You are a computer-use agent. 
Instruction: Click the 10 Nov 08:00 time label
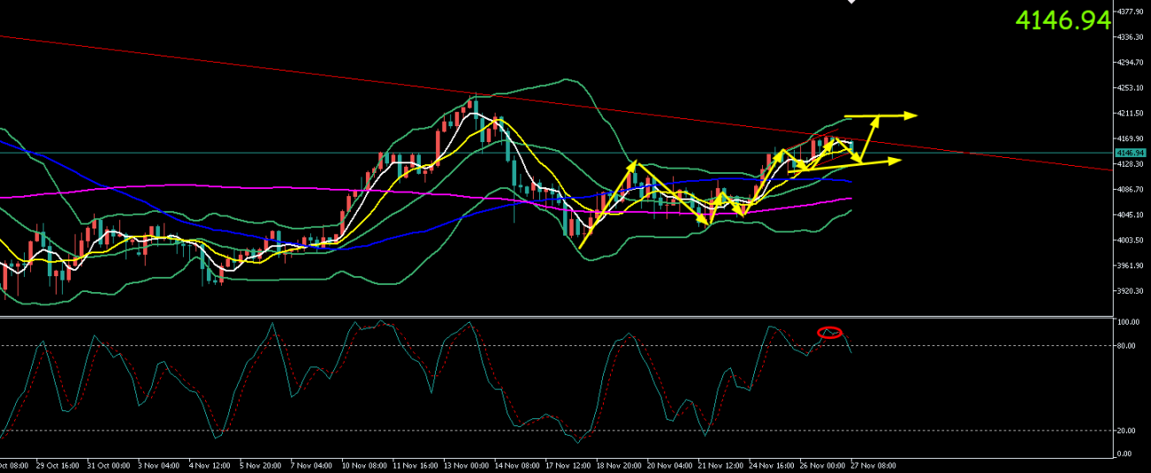pos(363,465)
